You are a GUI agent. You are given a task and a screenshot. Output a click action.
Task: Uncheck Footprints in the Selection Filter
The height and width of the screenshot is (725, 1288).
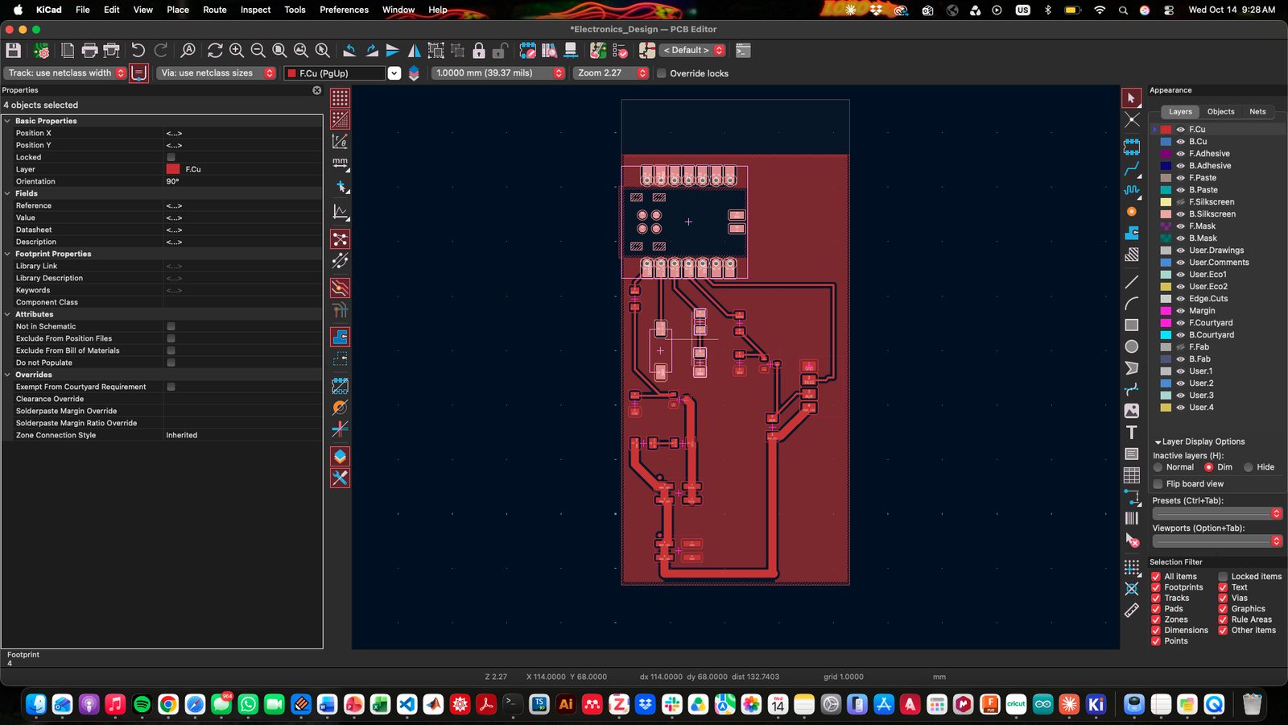1156,587
